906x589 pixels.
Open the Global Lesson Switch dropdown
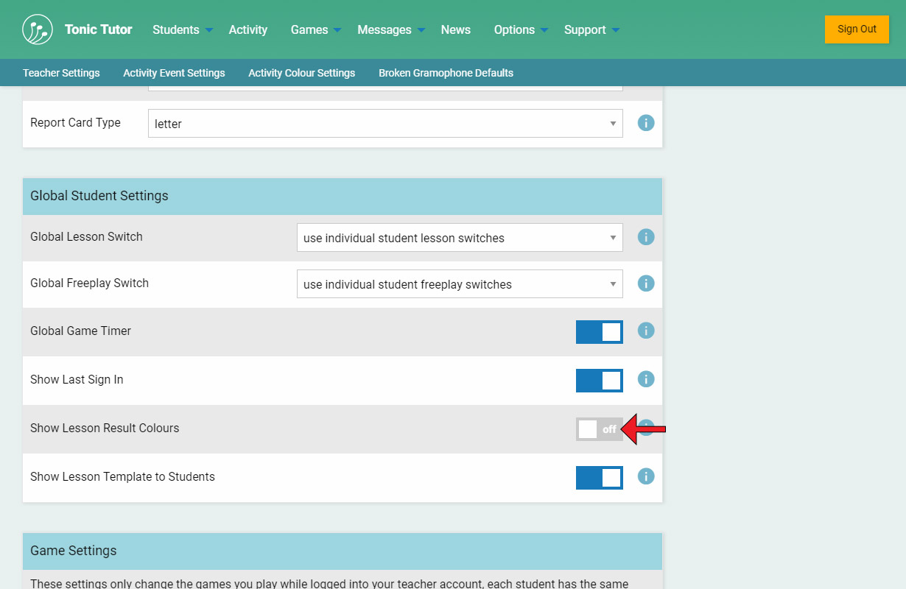(460, 238)
